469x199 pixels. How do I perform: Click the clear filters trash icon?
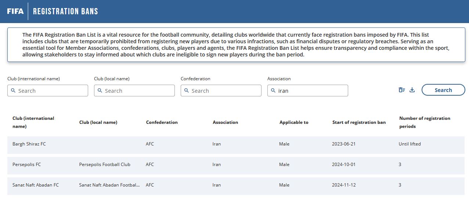coord(401,90)
